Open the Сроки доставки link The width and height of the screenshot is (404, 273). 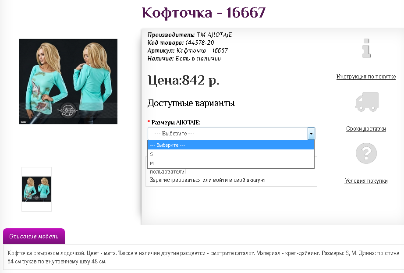[x=366, y=128]
